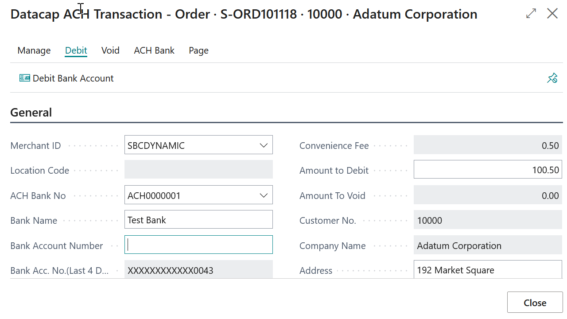Select the Debit tab

pyautogui.click(x=76, y=51)
